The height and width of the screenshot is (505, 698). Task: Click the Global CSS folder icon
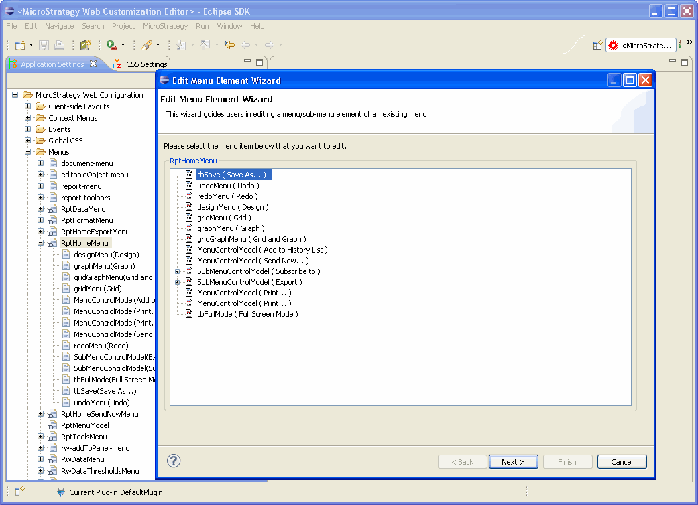tap(40, 141)
